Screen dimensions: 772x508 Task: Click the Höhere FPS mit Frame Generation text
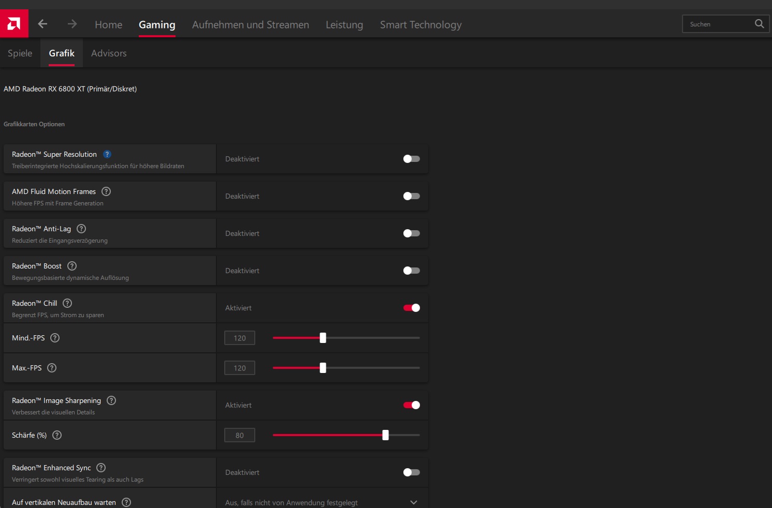click(58, 203)
